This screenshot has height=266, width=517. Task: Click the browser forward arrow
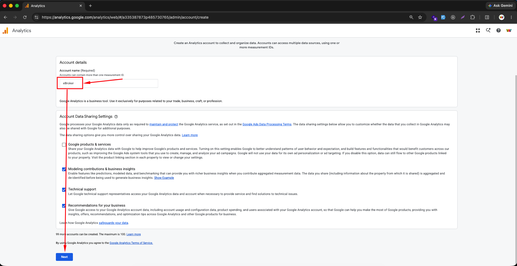tap(15, 17)
